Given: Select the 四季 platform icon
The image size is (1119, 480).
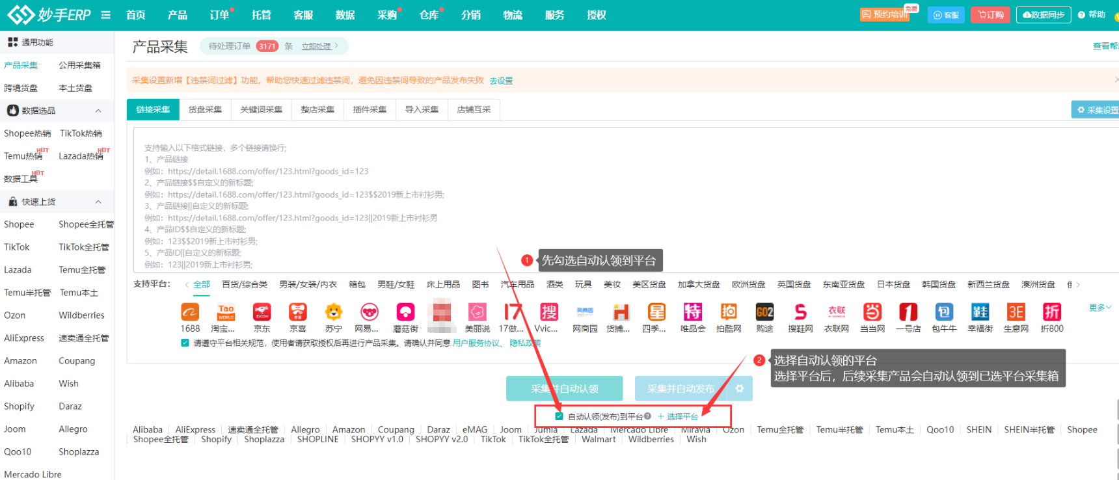Looking at the screenshot, I should [x=657, y=312].
